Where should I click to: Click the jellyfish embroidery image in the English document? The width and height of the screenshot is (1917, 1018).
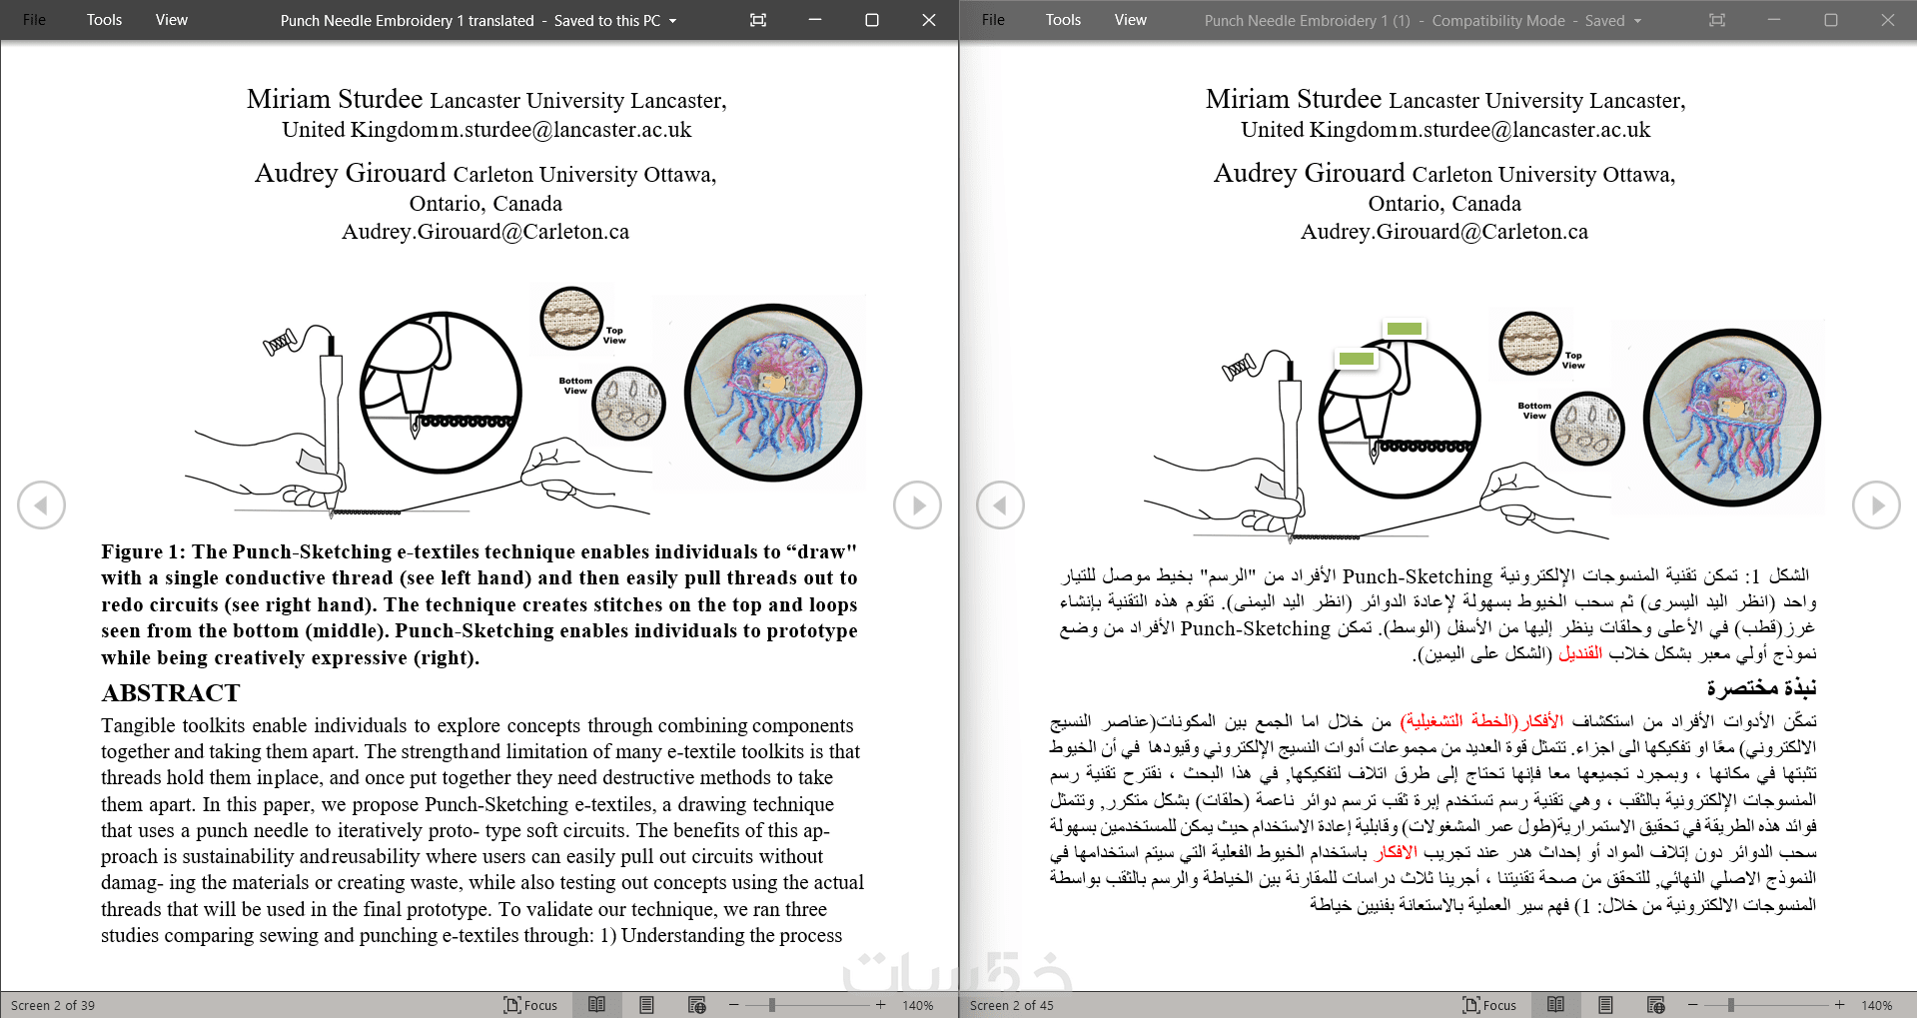pos(773,393)
